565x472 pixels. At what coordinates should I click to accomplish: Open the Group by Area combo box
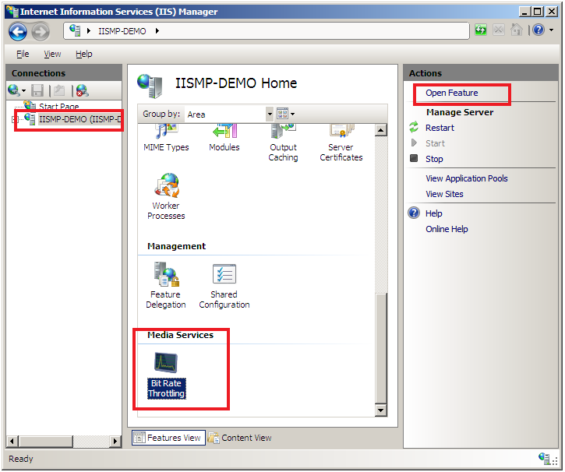(230, 114)
